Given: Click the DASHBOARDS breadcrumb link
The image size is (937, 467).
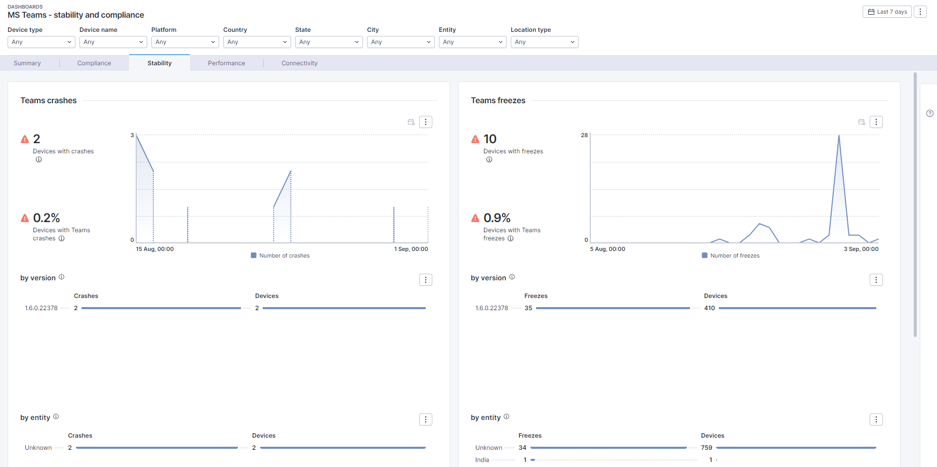Looking at the screenshot, I should pyautogui.click(x=25, y=7).
